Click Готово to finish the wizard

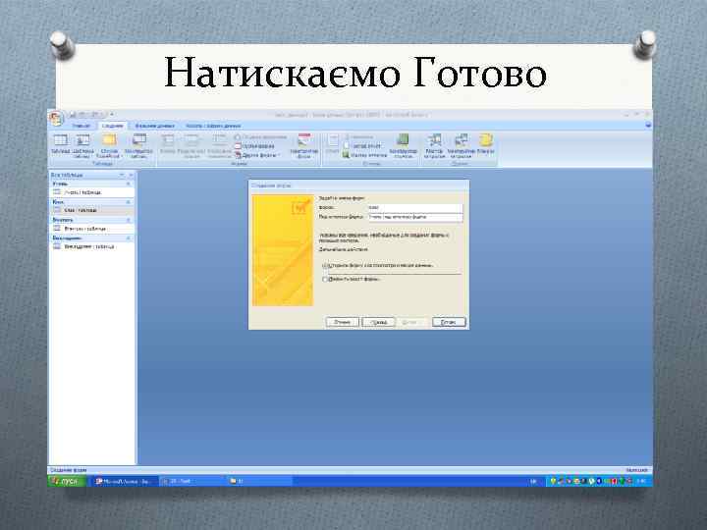click(449, 322)
